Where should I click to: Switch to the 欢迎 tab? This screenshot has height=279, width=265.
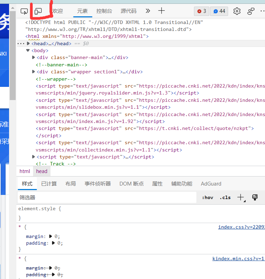coord(57,11)
